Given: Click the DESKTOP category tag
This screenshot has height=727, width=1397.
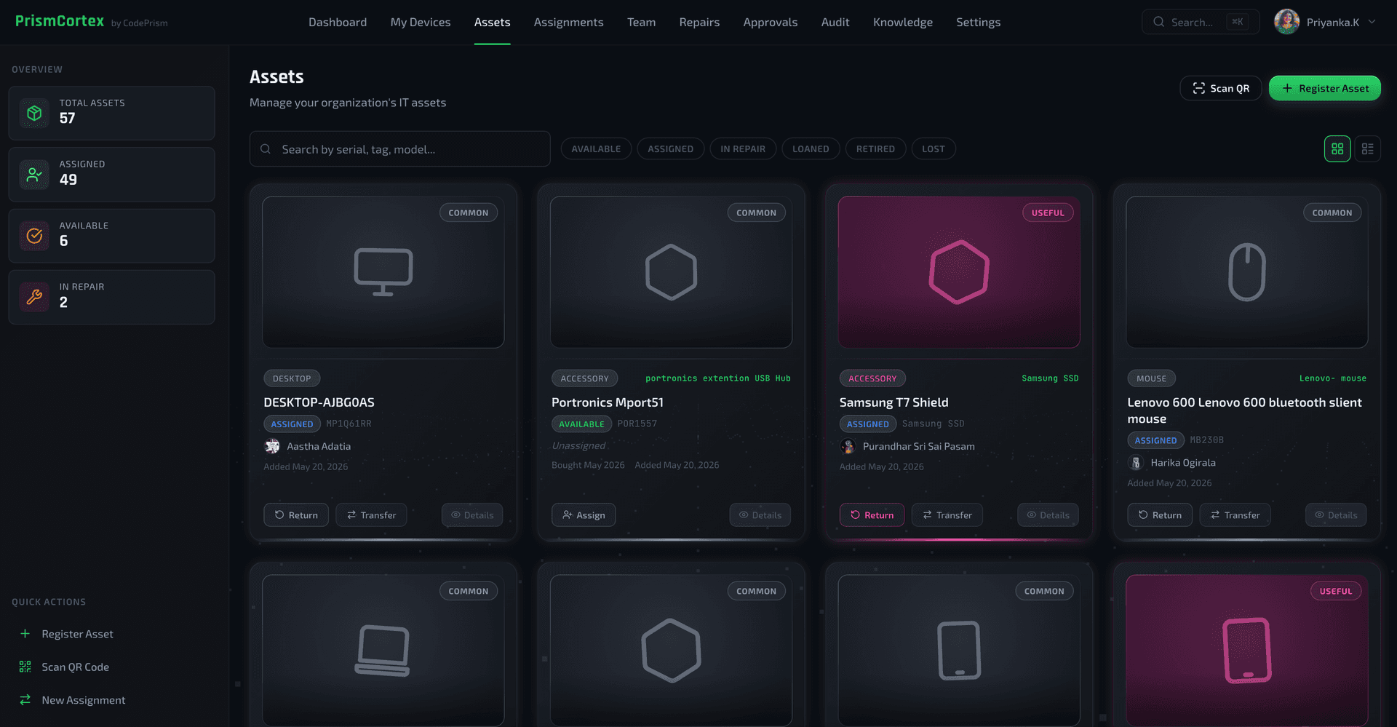Looking at the screenshot, I should [x=292, y=378].
